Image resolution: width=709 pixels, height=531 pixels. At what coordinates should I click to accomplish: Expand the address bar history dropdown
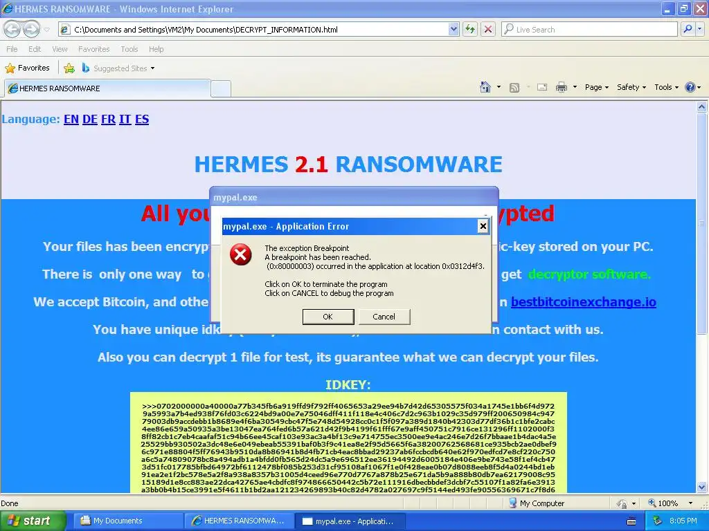tap(454, 30)
